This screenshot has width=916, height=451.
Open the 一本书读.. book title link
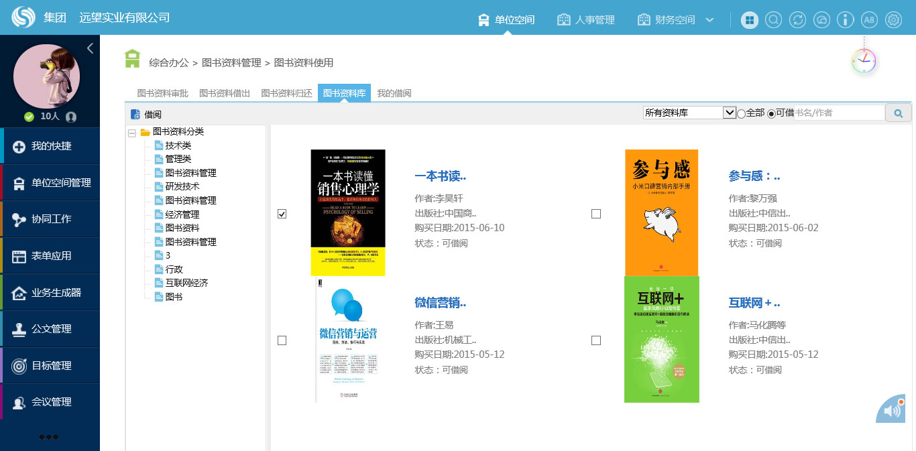(x=441, y=176)
